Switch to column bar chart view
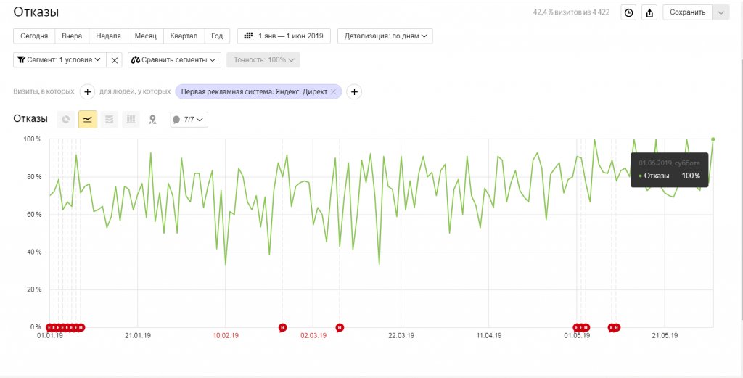This screenshot has height=378, width=743. [131, 120]
